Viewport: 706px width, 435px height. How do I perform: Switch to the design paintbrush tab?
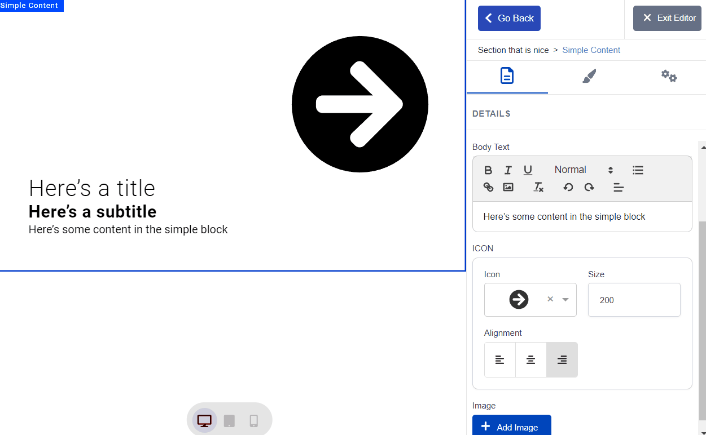coord(589,76)
